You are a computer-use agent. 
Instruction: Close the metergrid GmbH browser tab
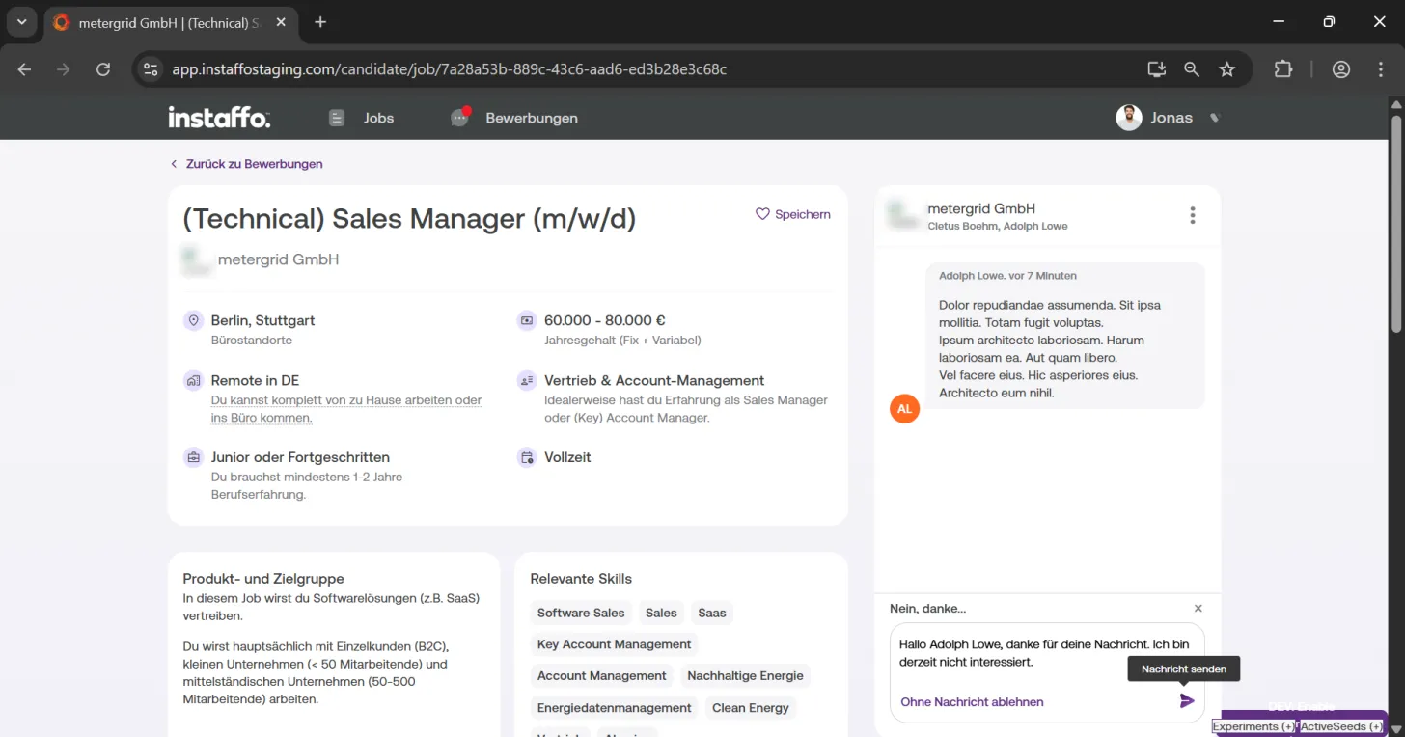pos(282,23)
